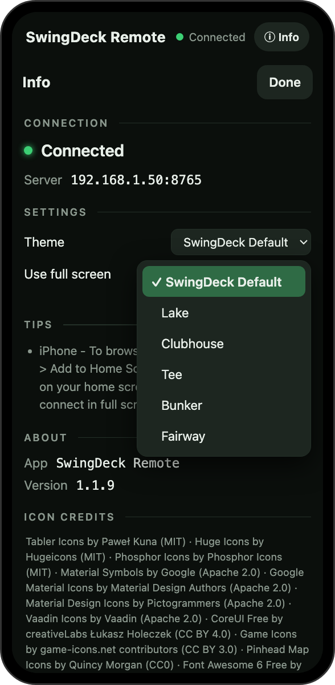Click the version number 1.1.9

(96, 485)
